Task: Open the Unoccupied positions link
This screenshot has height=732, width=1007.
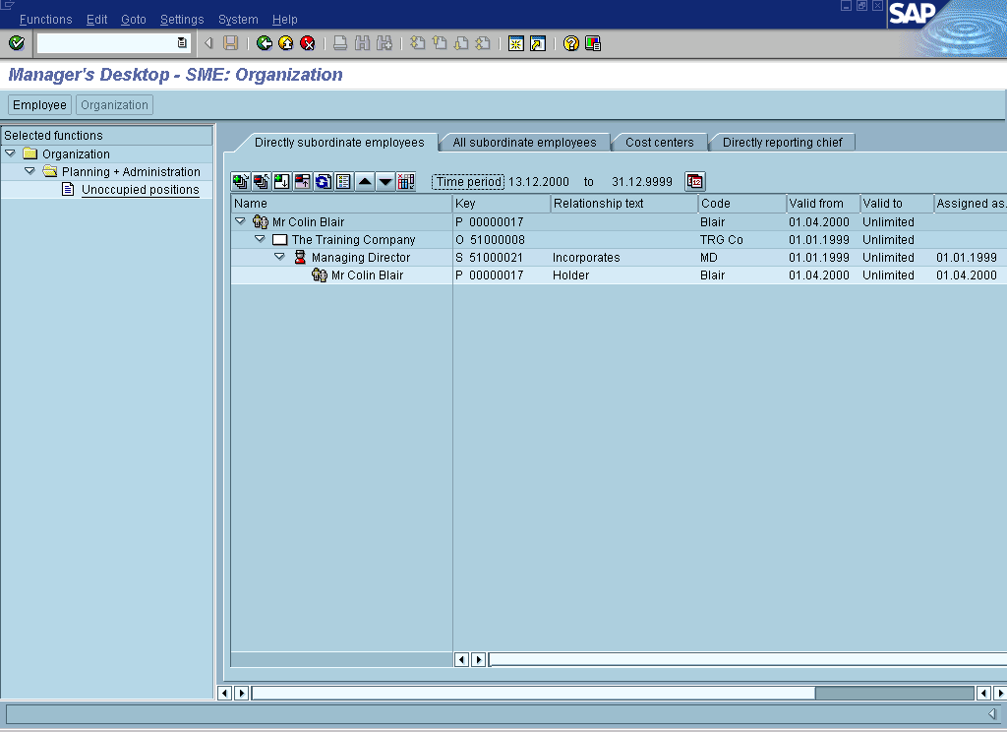Action: point(140,190)
